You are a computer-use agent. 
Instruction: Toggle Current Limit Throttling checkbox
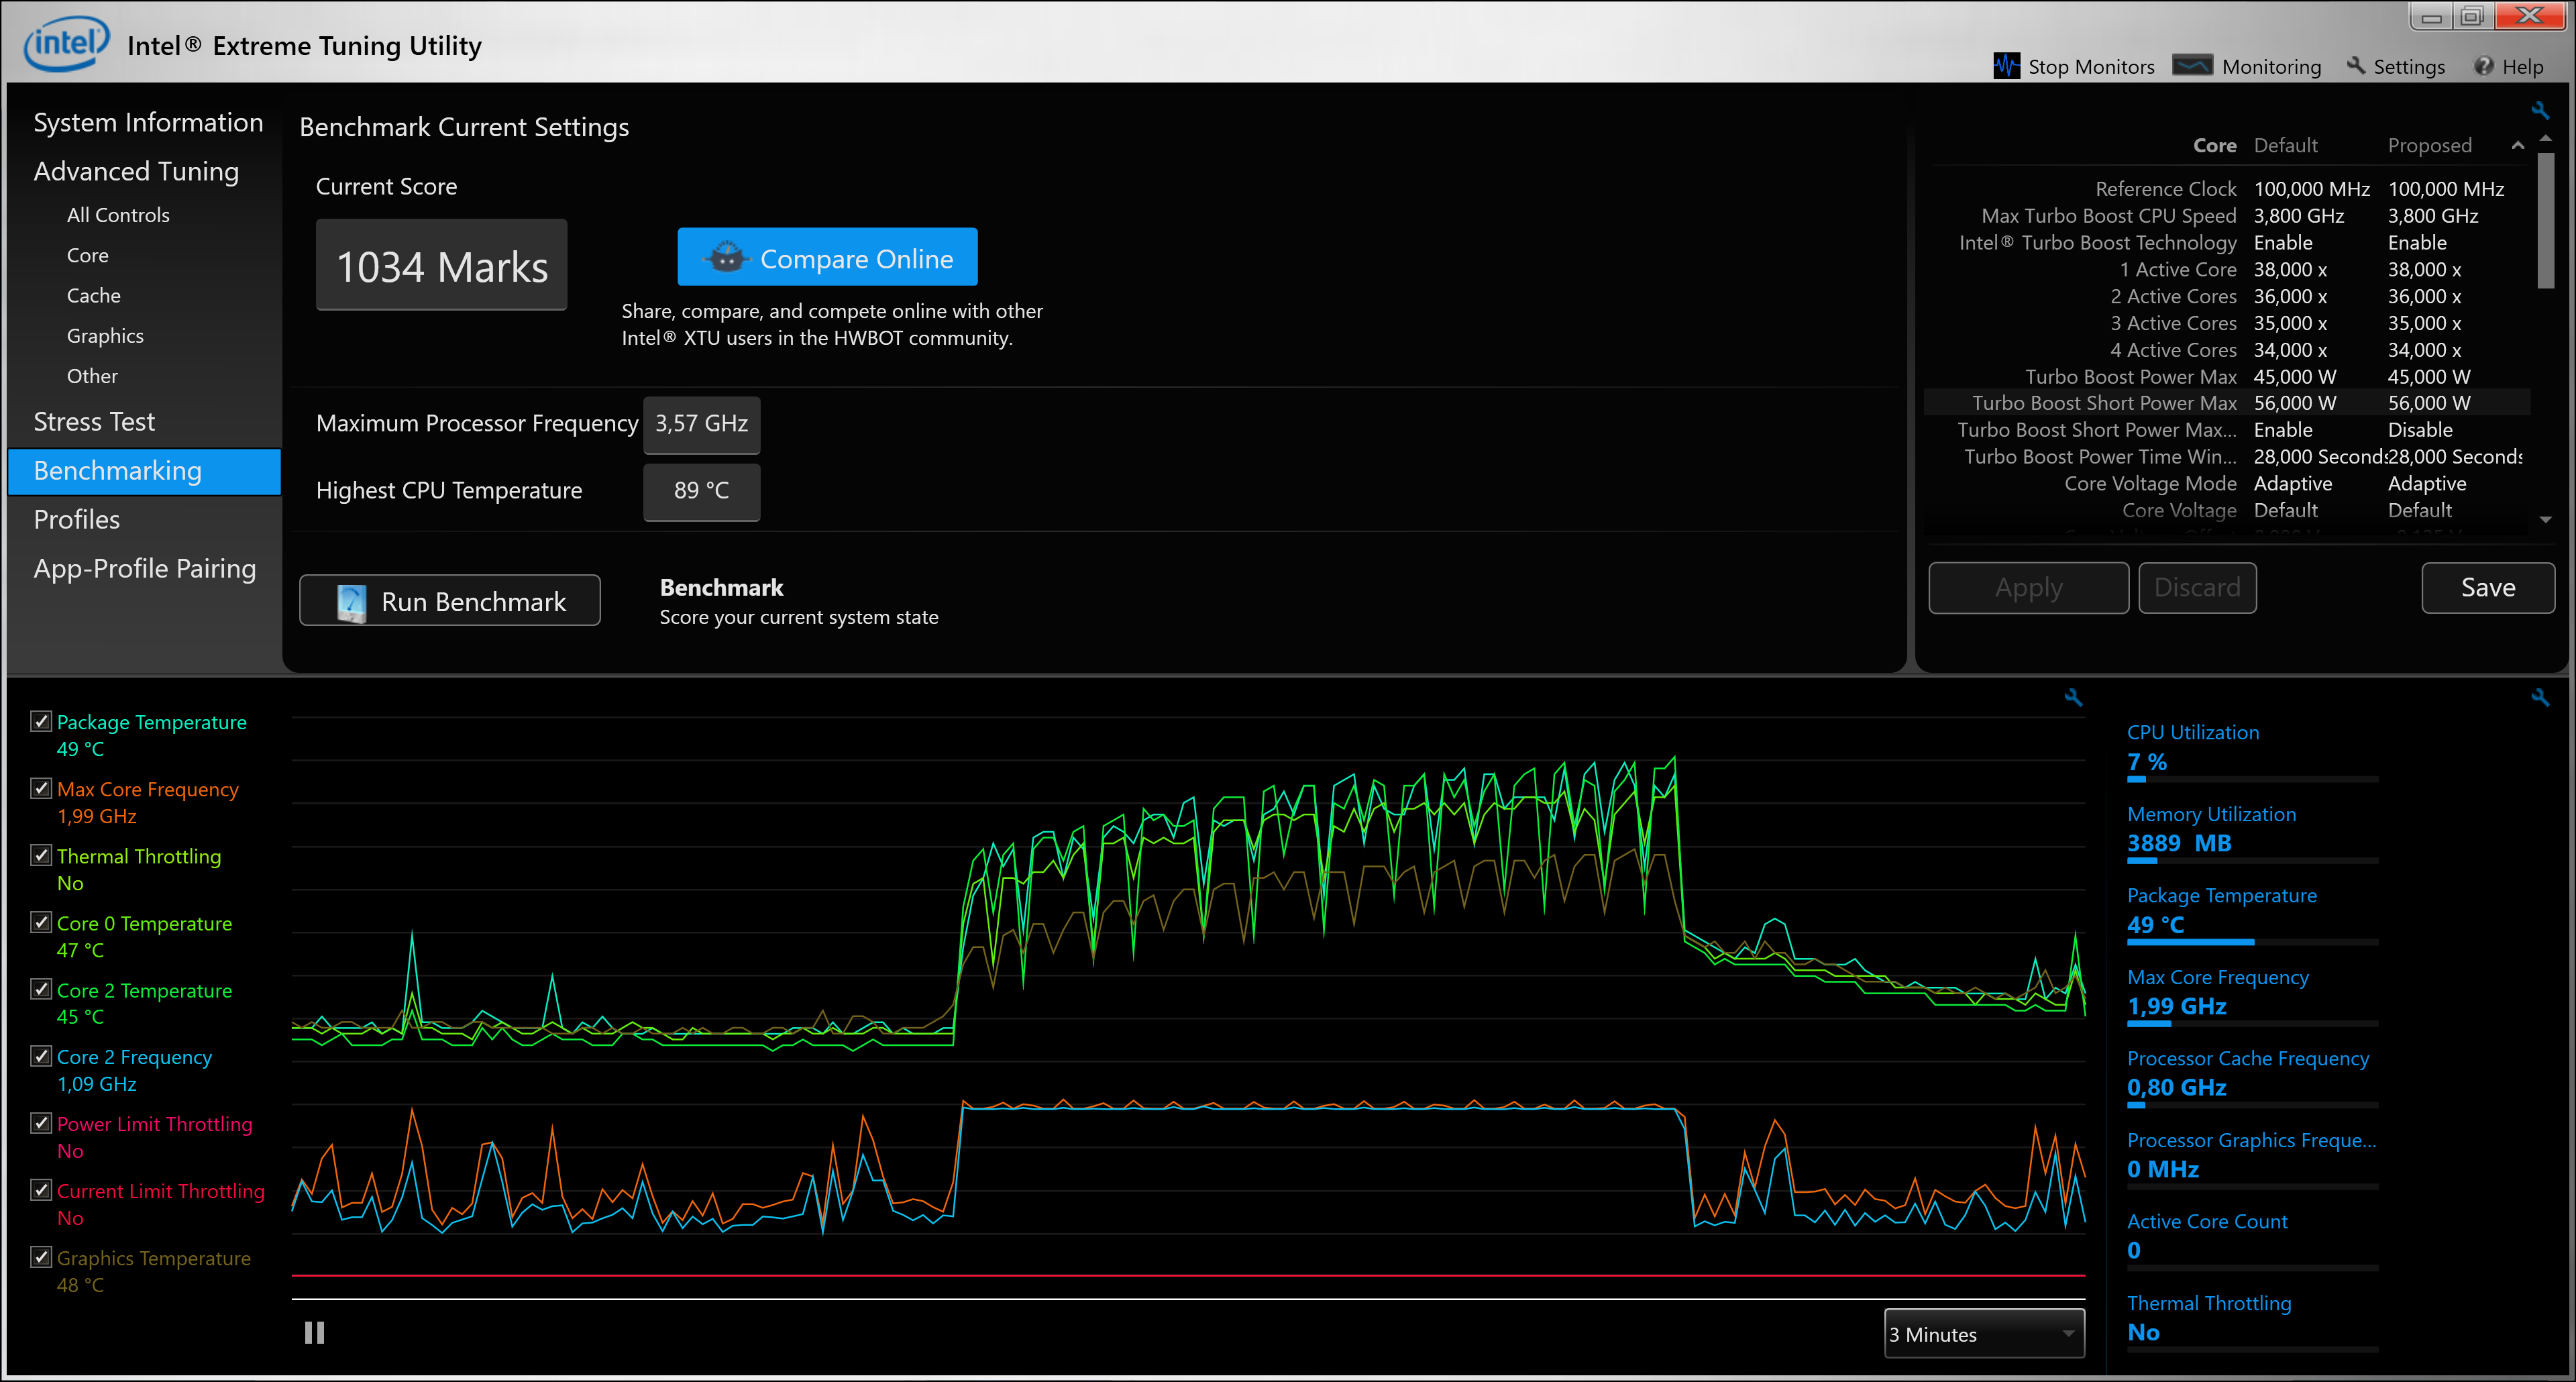41,1190
